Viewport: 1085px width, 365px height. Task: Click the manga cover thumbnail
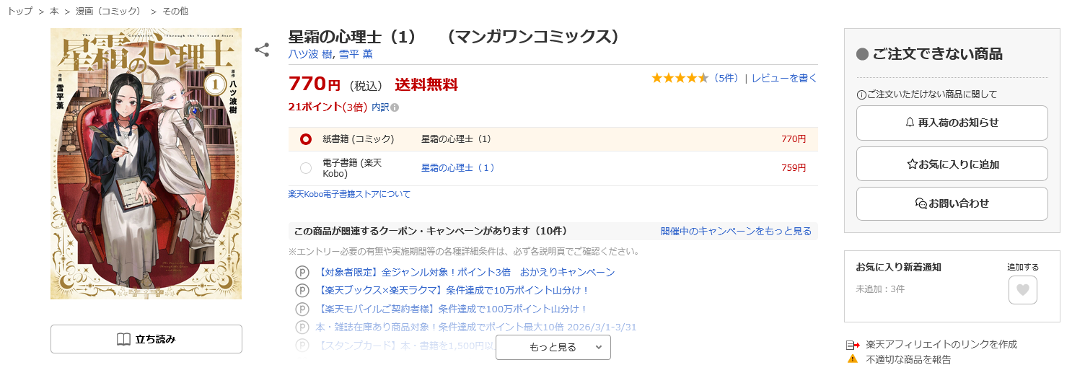tap(146, 164)
